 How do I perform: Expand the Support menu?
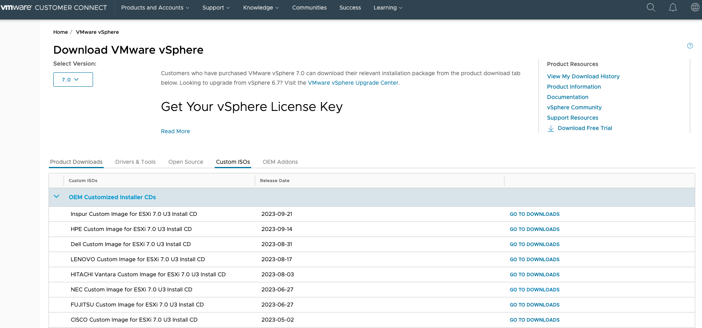216,8
